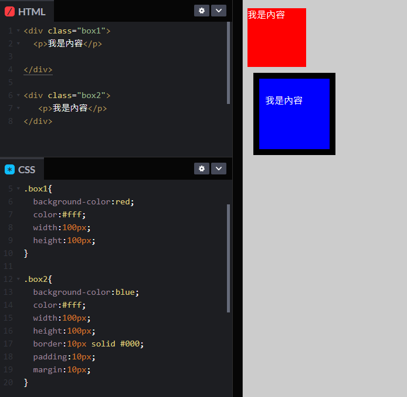Click the closing '</div>' on HTML line 8
Image resolution: width=407 pixels, height=397 pixels.
pos(38,121)
